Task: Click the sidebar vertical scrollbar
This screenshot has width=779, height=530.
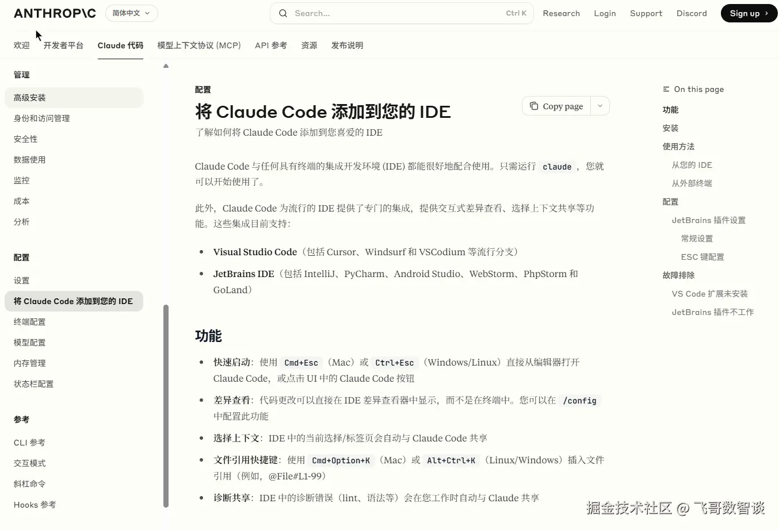Action: [166, 406]
